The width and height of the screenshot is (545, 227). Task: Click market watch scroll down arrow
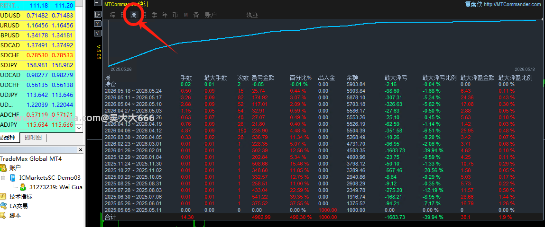(80, 128)
